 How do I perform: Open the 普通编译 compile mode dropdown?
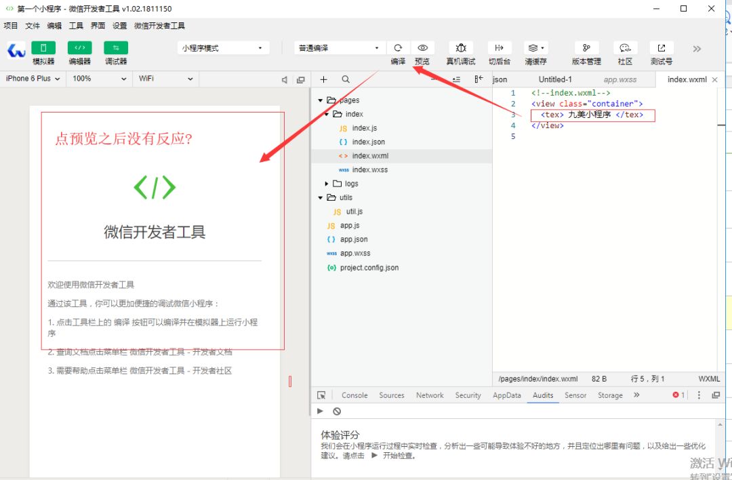click(x=340, y=48)
